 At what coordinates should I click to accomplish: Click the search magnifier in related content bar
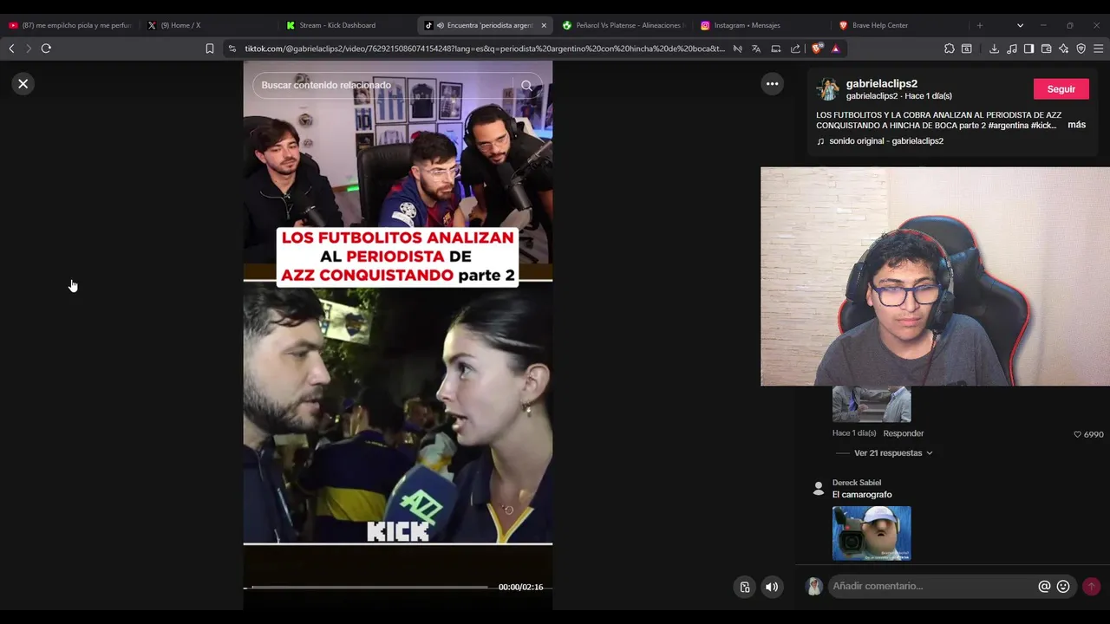tap(526, 85)
